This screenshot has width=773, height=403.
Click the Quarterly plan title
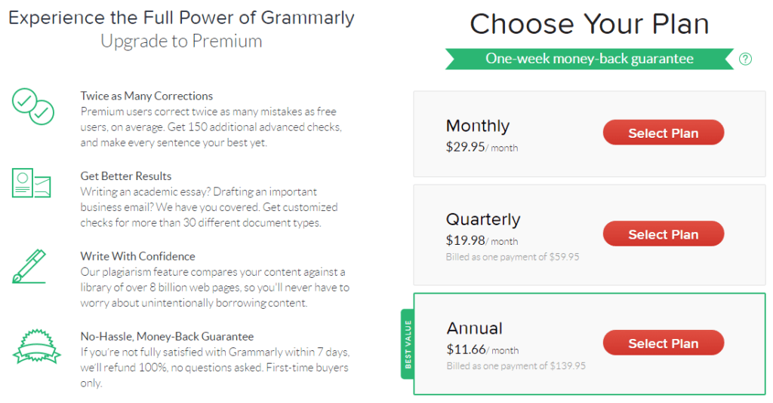[x=483, y=219]
